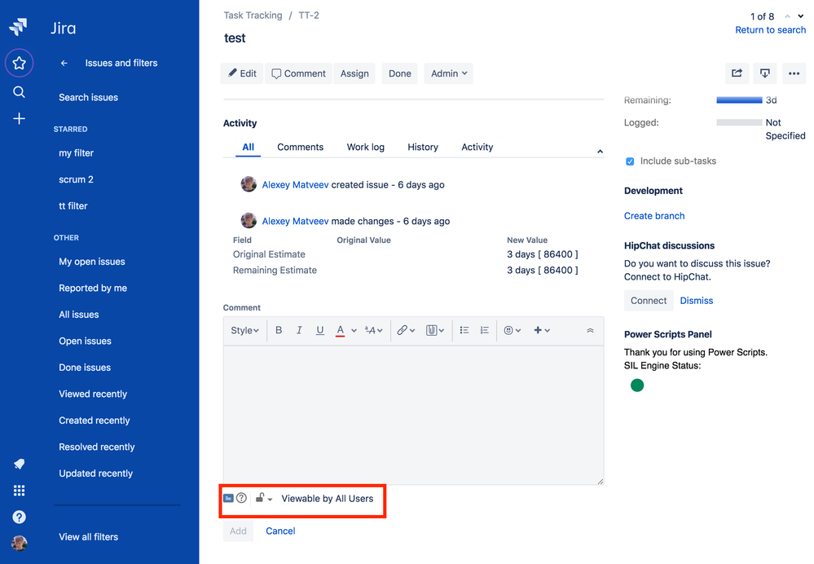This screenshot has width=814, height=564.
Task: Toggle bold formatting in comment editor
Action: click(x=279, y=330)
